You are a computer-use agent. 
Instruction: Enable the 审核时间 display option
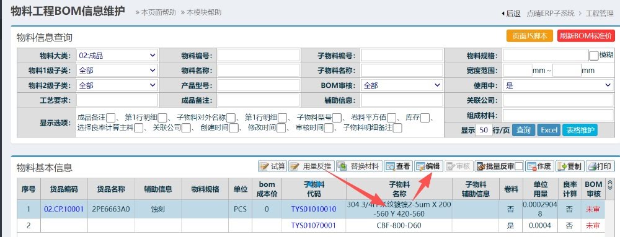click(x=328, y=127)
